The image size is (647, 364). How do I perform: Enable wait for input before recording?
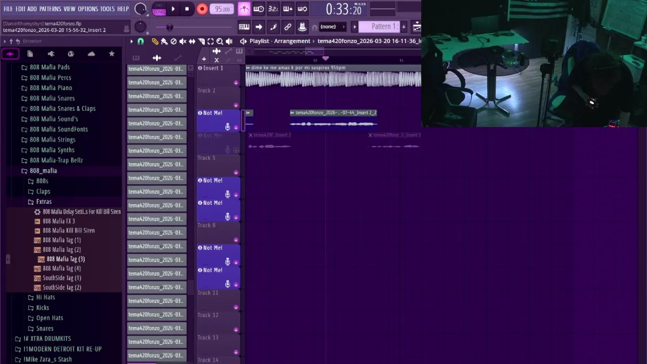pyautogui.click(x=258, y=9)
